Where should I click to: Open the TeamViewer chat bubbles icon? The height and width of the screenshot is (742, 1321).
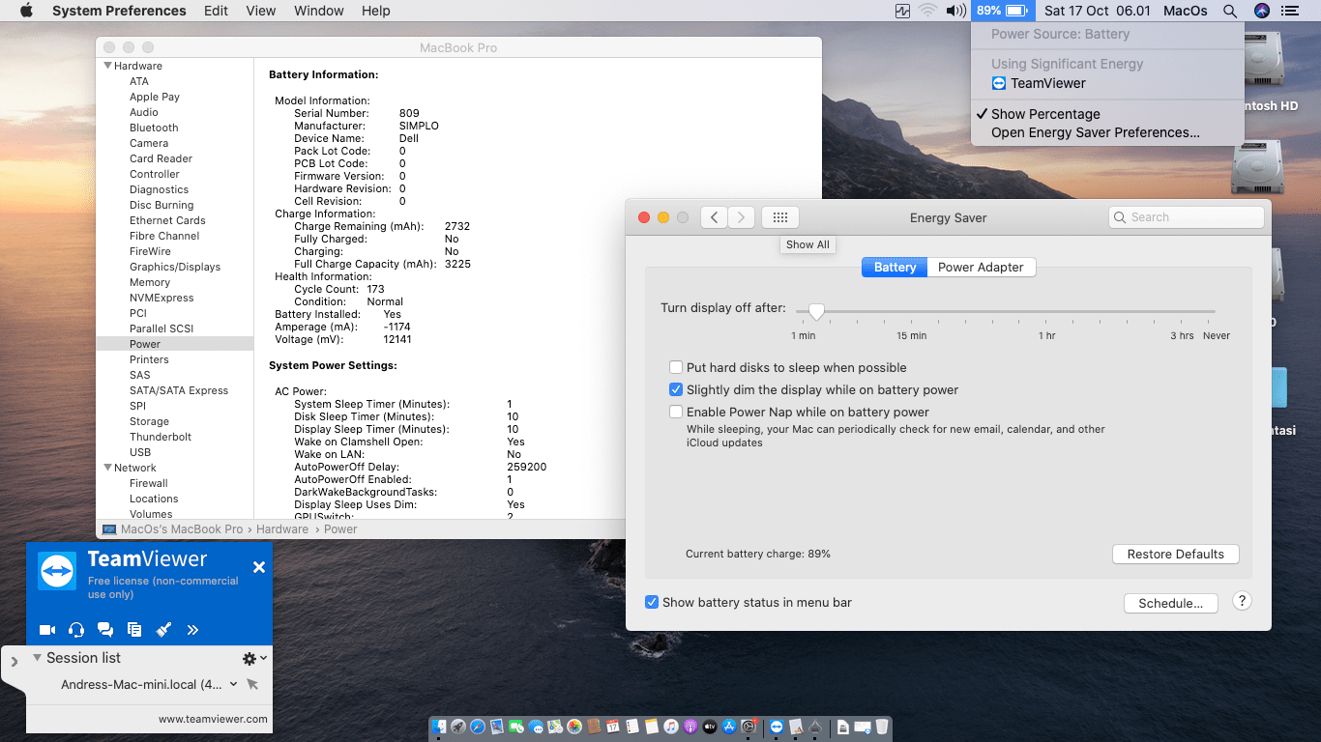(105, 630)
